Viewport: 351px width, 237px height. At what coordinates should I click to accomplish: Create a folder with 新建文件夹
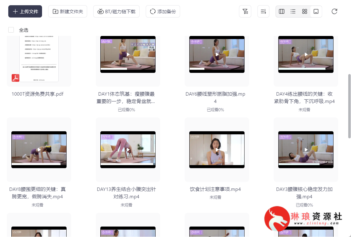point(67,11)
